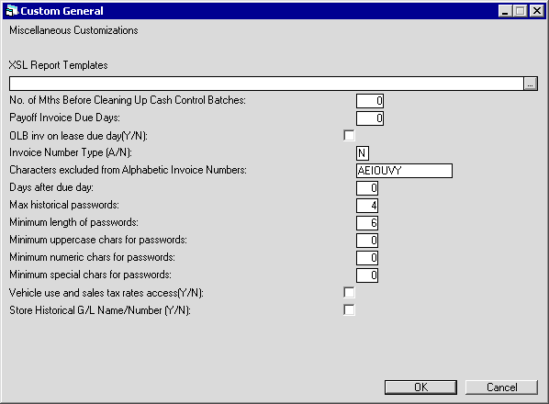
Task: Edit the Invoice Number Type field
Action: [363, 153]
